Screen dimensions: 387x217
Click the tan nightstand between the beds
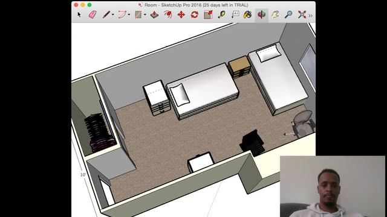pos(239,67)
